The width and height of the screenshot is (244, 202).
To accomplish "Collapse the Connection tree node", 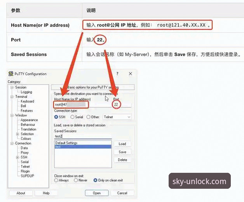I will pos(12,143).
